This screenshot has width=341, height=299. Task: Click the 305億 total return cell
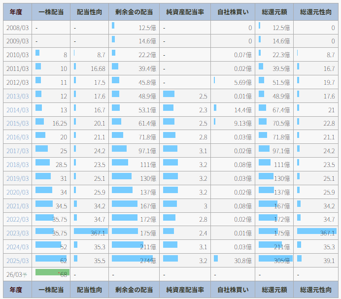click(281, 261)
